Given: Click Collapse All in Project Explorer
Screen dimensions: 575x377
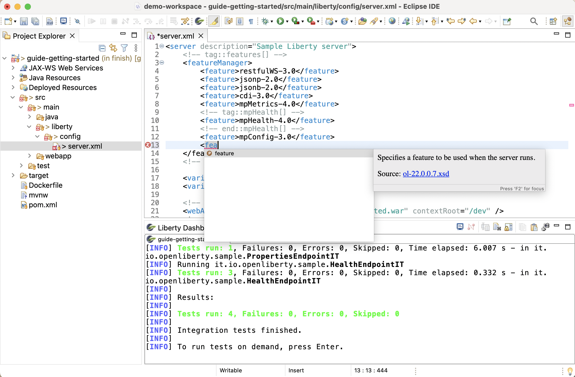Looking at the screenshot, I should coord(102,48).
